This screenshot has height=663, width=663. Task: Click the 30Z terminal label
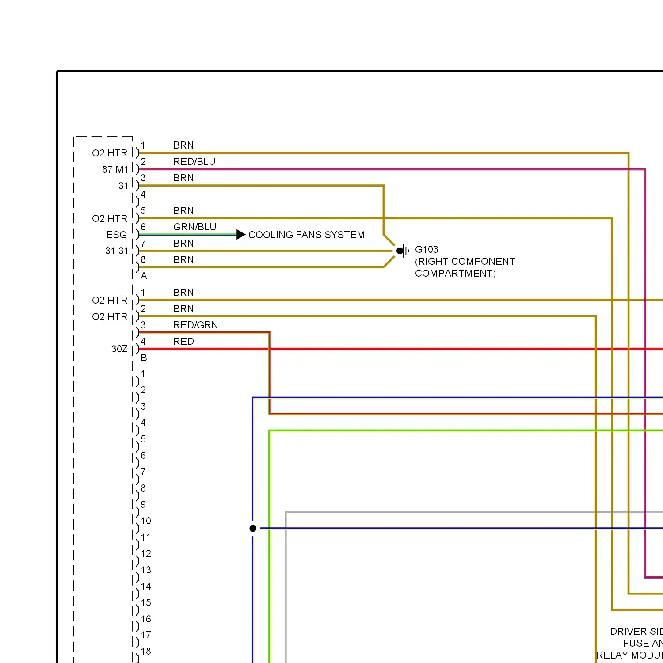pos(119,349)
